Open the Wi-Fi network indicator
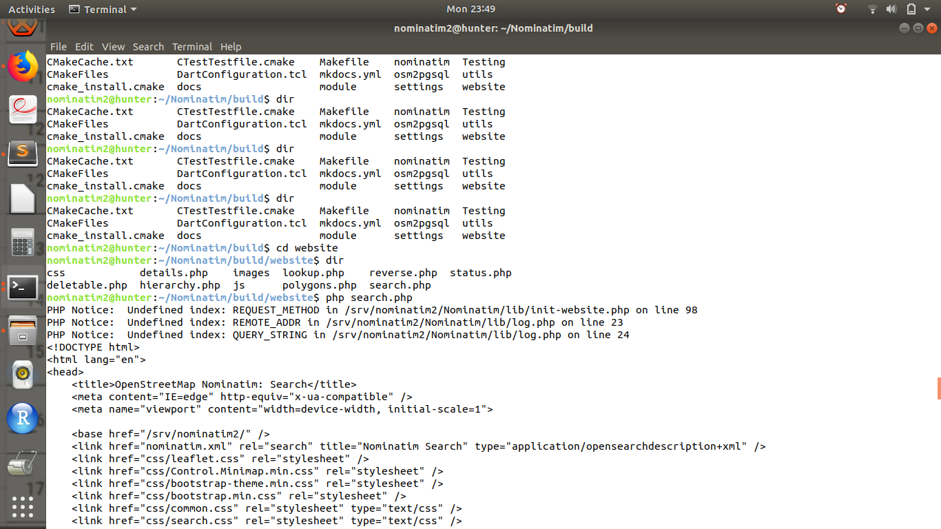The image size is (941, 529). tap(873, 9)
